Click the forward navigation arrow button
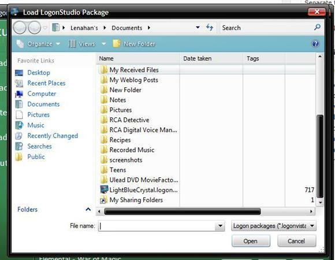 click(35, 28)
